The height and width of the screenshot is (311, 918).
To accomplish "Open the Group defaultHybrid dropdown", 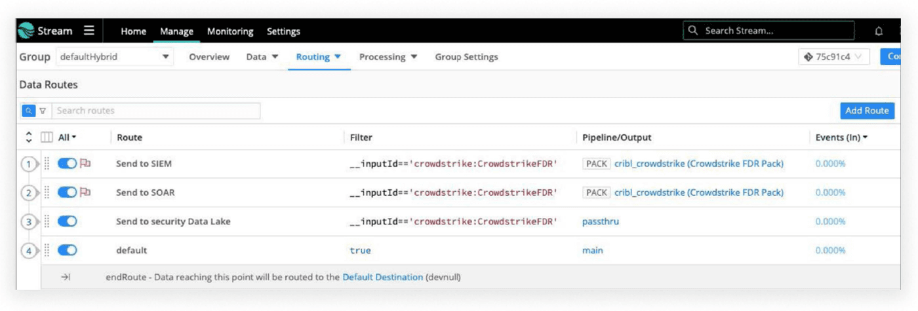I will (x=114, y=57).
